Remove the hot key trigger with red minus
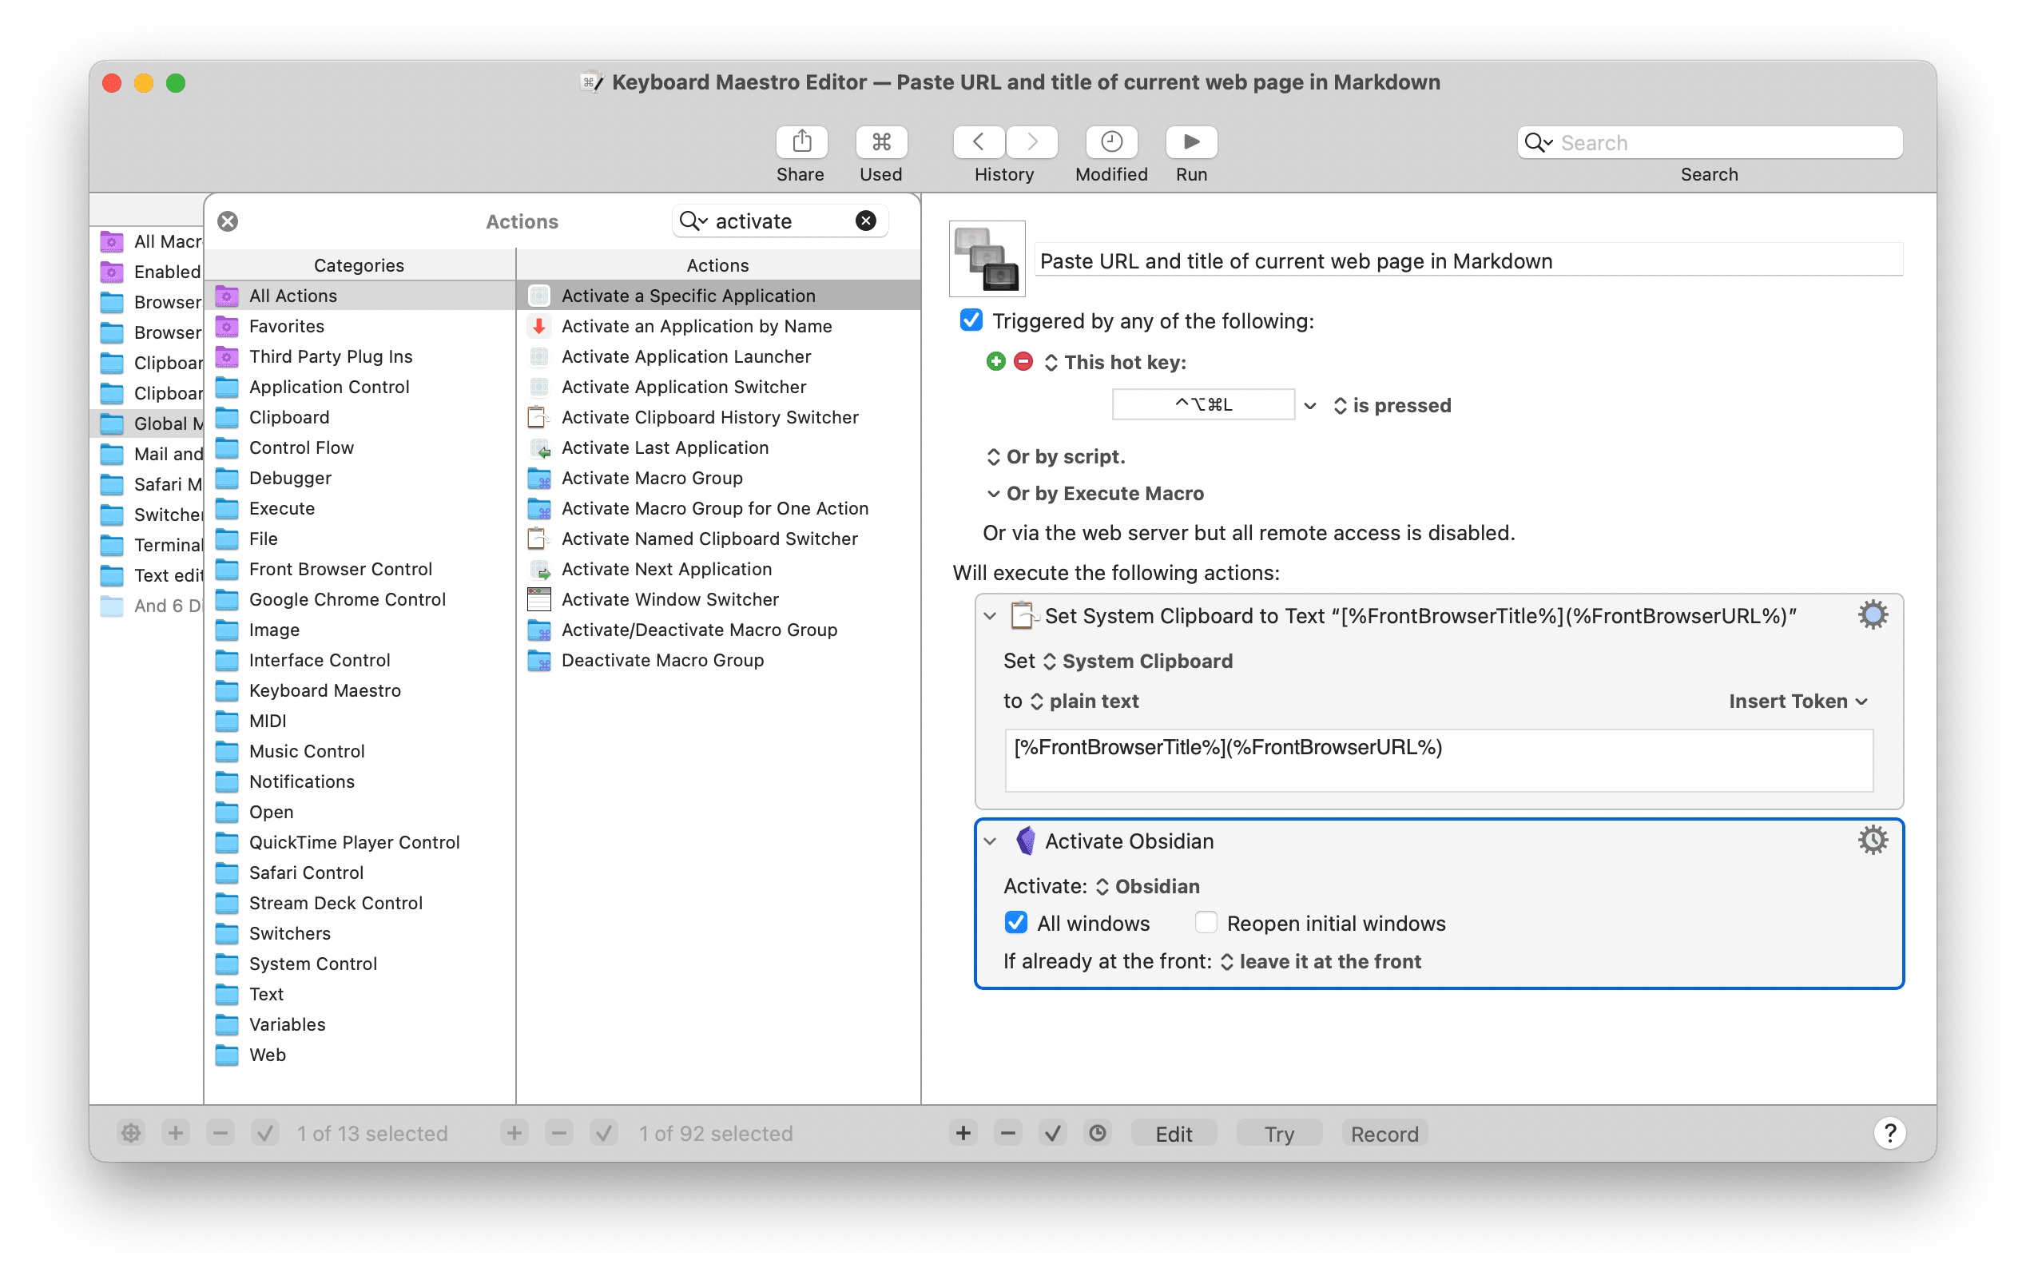Viewport: 2026px width, 1280px height. point(1023,362)
